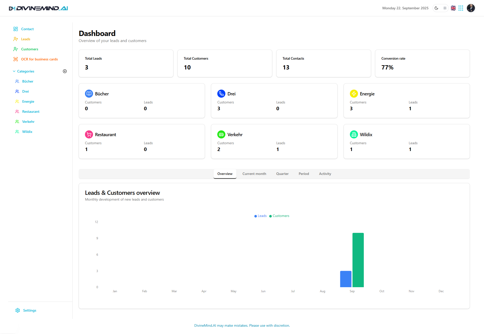This screenshot has height=334, width=484.
Task: Open the apps grid icon in the header
Action: tap(461, 8)
